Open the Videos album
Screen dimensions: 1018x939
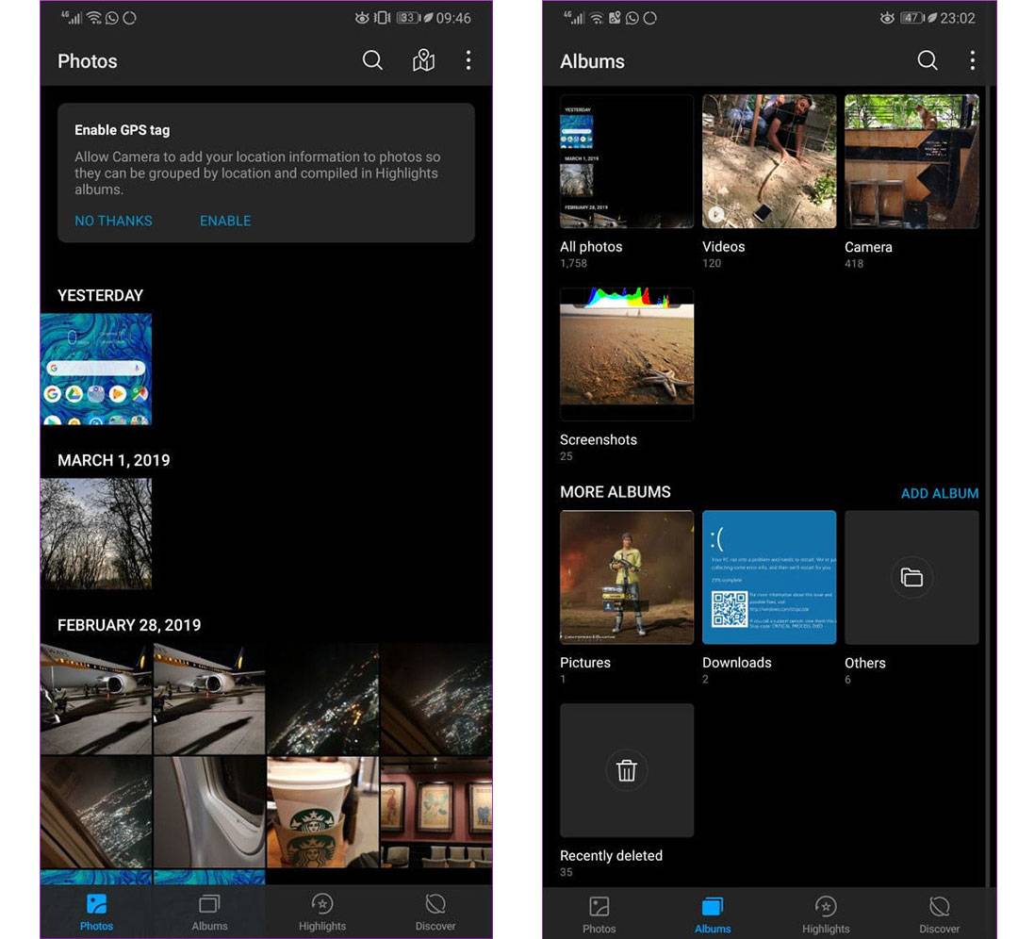click(x=769, y=162)
